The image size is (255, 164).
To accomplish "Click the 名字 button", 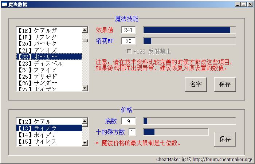I will pos(196,84).
